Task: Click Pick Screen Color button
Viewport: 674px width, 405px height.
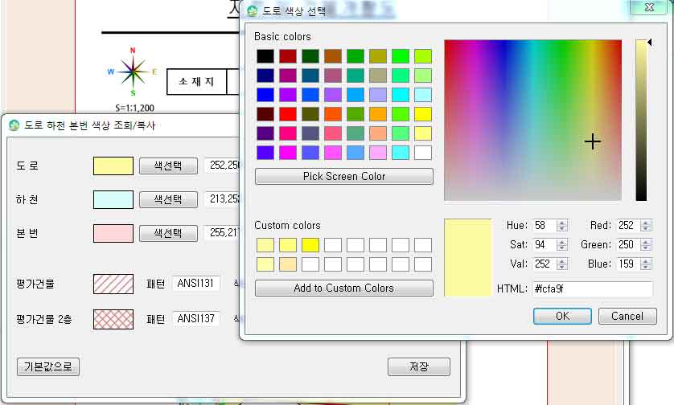Action: pos(343,176)
